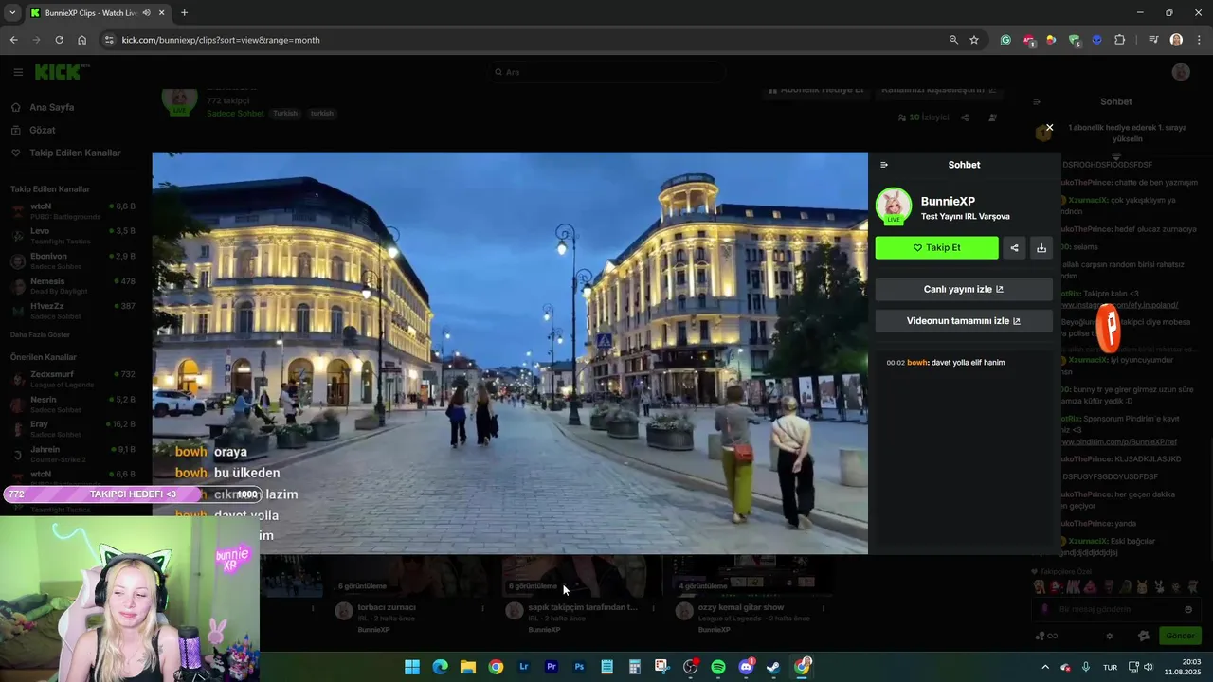Mute the BunnieXP Clips tab audio
Image resolution: width=1213 pixels, height=682 pixels.
[x=146, y=13]
